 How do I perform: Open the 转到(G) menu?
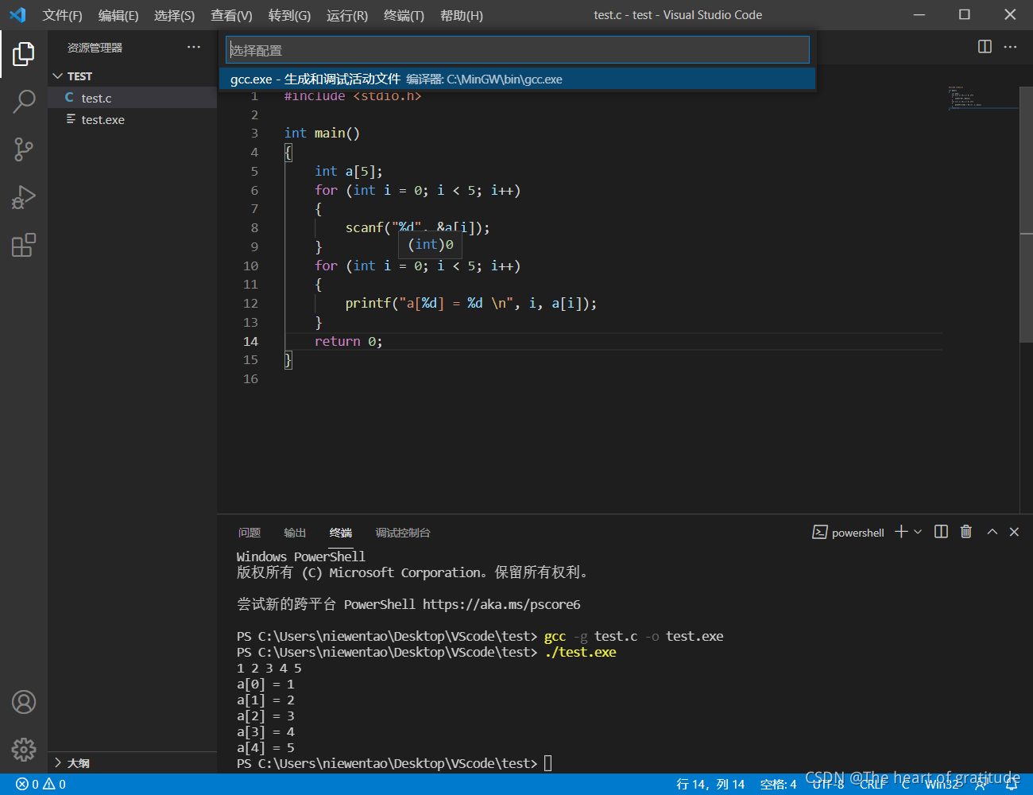[289, 15]
